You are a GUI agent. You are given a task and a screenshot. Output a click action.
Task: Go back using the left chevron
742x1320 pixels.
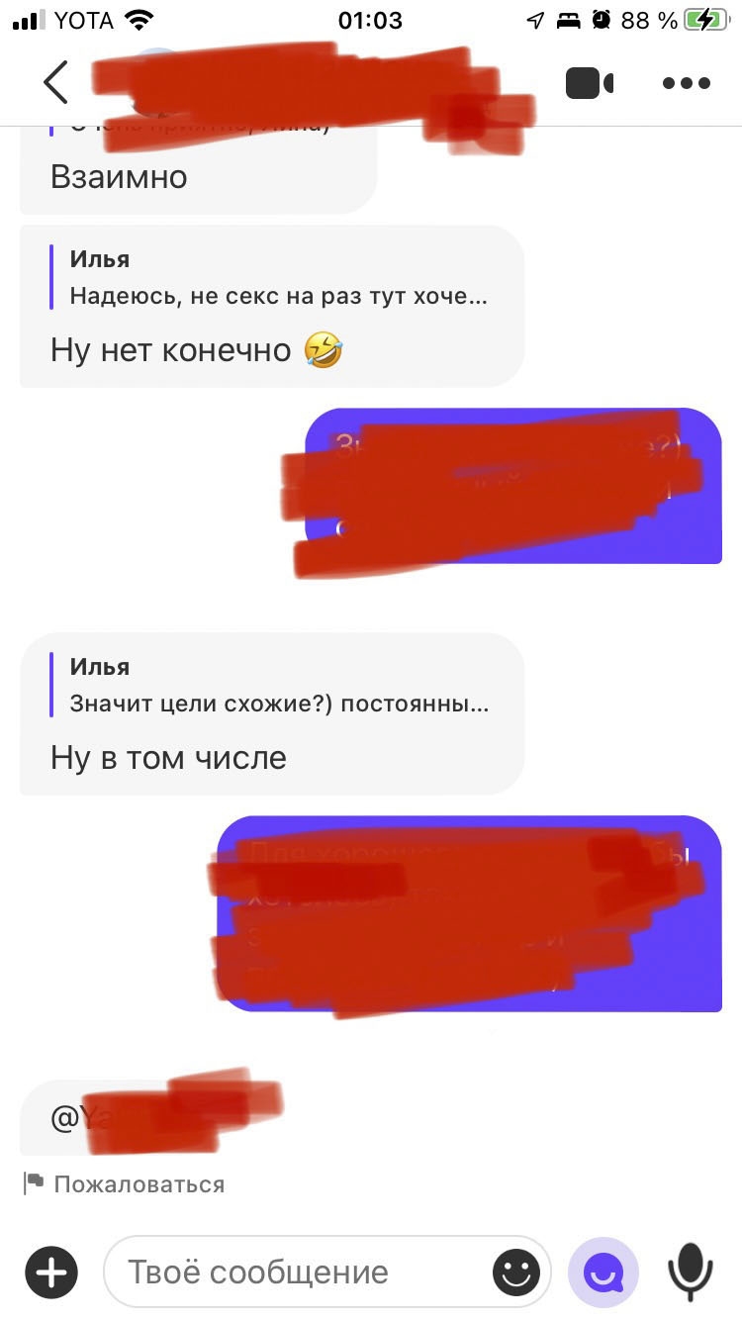[x=56, y=83]
